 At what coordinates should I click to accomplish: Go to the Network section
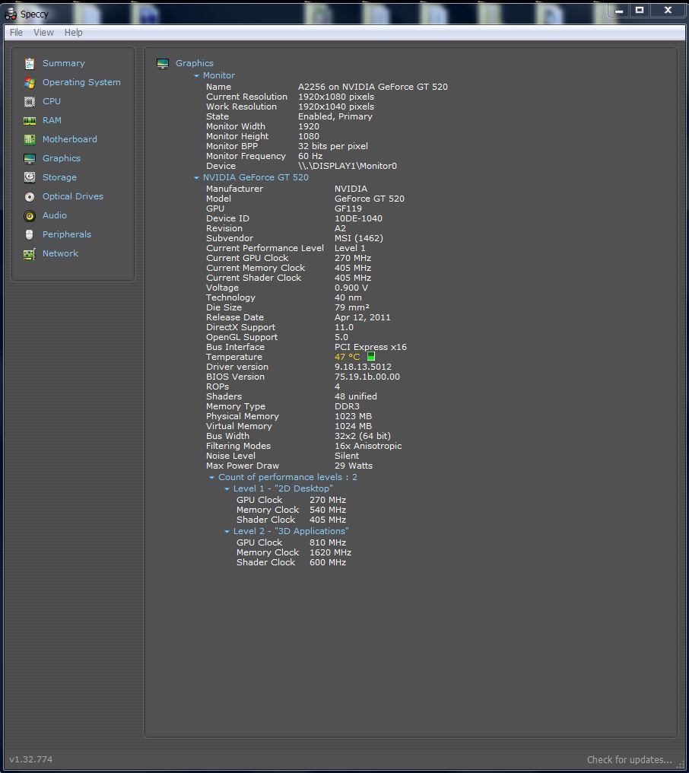coord(60,253)
